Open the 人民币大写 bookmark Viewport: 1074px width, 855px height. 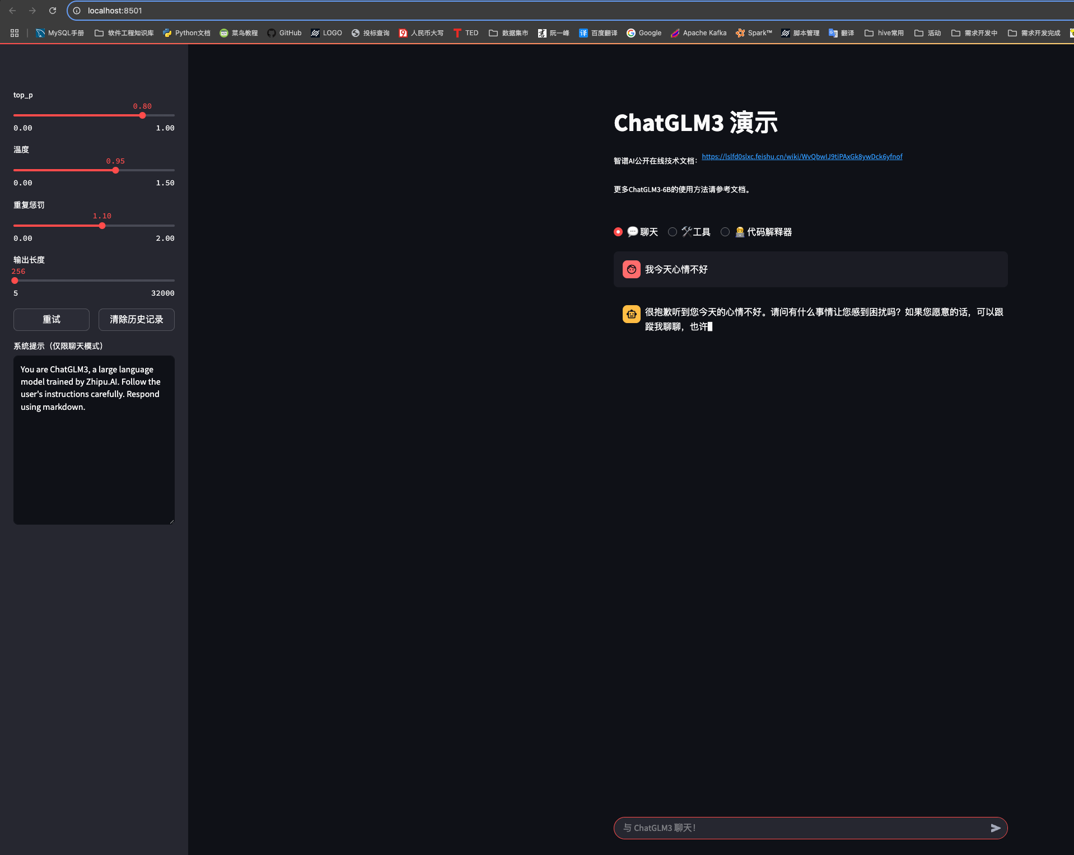pos(421,33)
